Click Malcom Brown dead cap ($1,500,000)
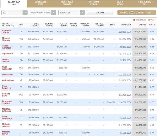Viewport: 157px width, 136px height. (125, 133)
